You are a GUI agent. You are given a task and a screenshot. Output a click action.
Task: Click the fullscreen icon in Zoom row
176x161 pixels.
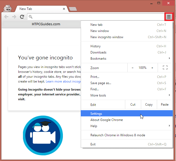click(x=165, y=68)
